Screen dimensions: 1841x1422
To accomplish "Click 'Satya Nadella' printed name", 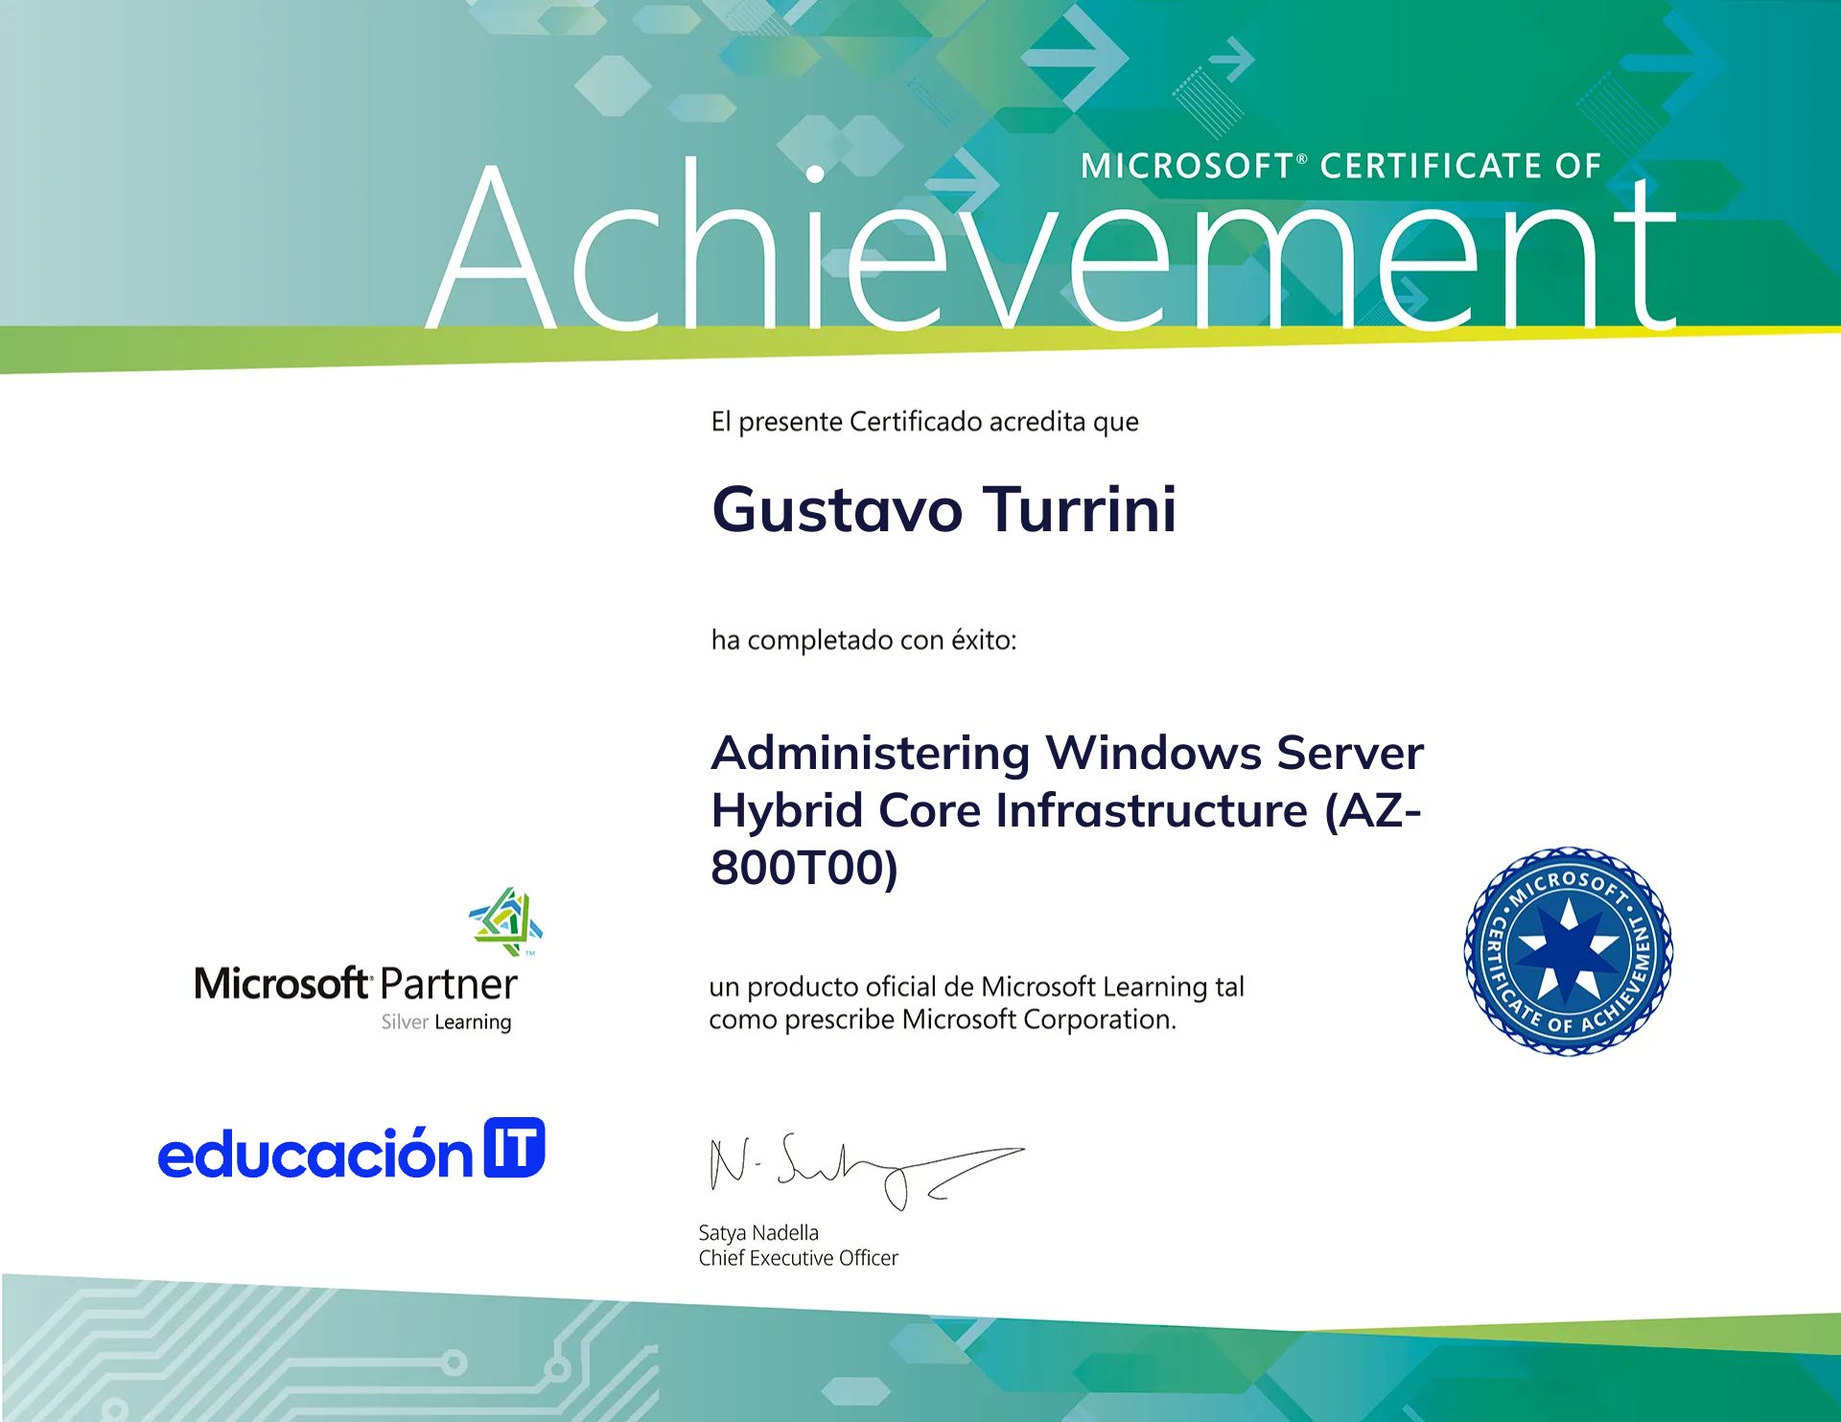I will [758, 1233].
